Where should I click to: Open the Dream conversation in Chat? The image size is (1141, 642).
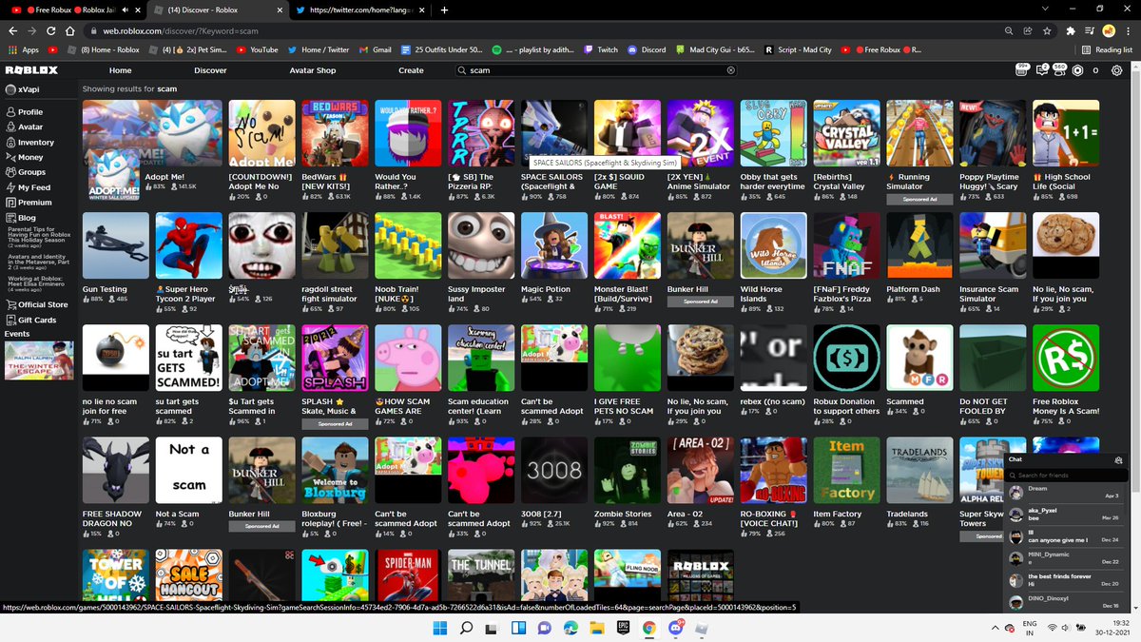click(x=1064, y=492)
